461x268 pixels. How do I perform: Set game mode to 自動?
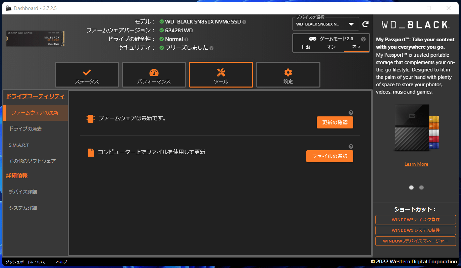(x=306, y=47)
